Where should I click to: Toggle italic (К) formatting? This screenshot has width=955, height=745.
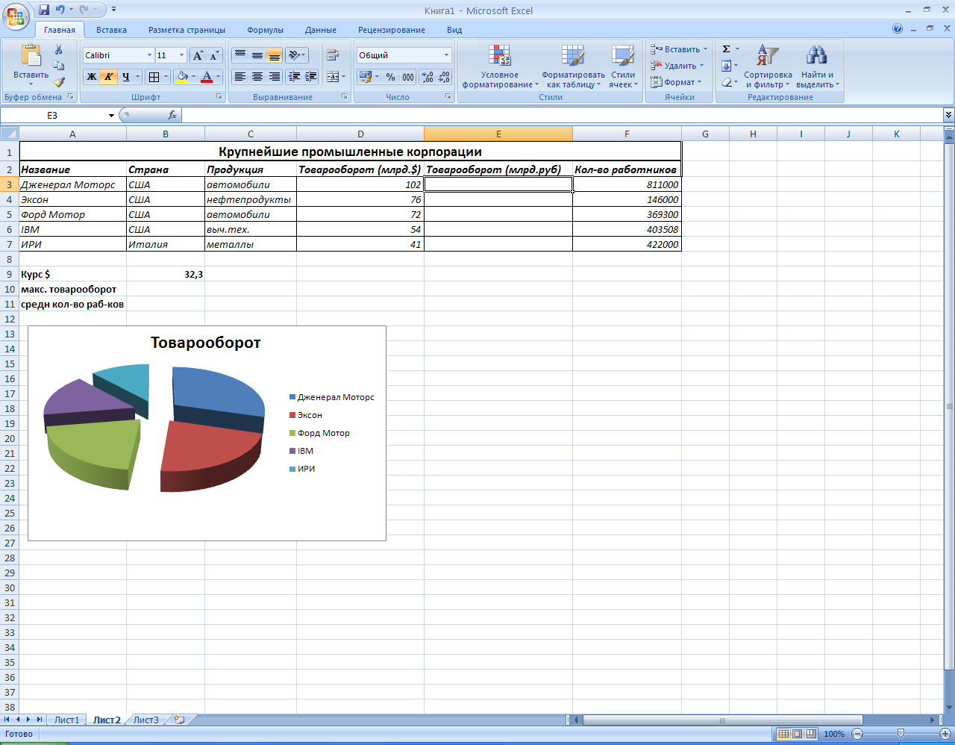(x=108, y=77)
